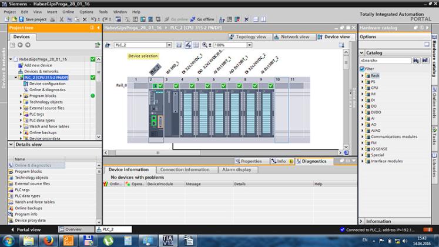Click Split editor vertically icon
The image size is (439, 247).
pyautogui.click(x=263, y=19)
